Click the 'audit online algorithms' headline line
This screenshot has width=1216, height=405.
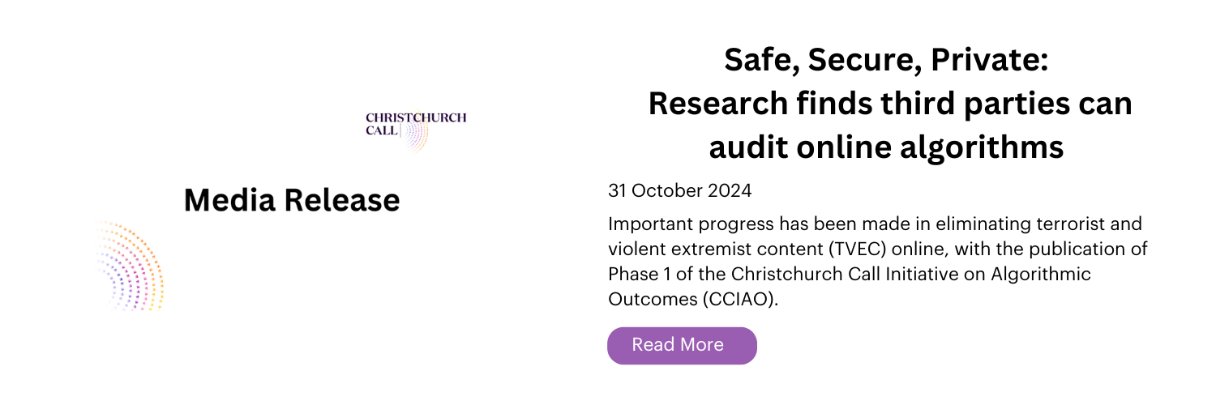[x=886, y=148]
